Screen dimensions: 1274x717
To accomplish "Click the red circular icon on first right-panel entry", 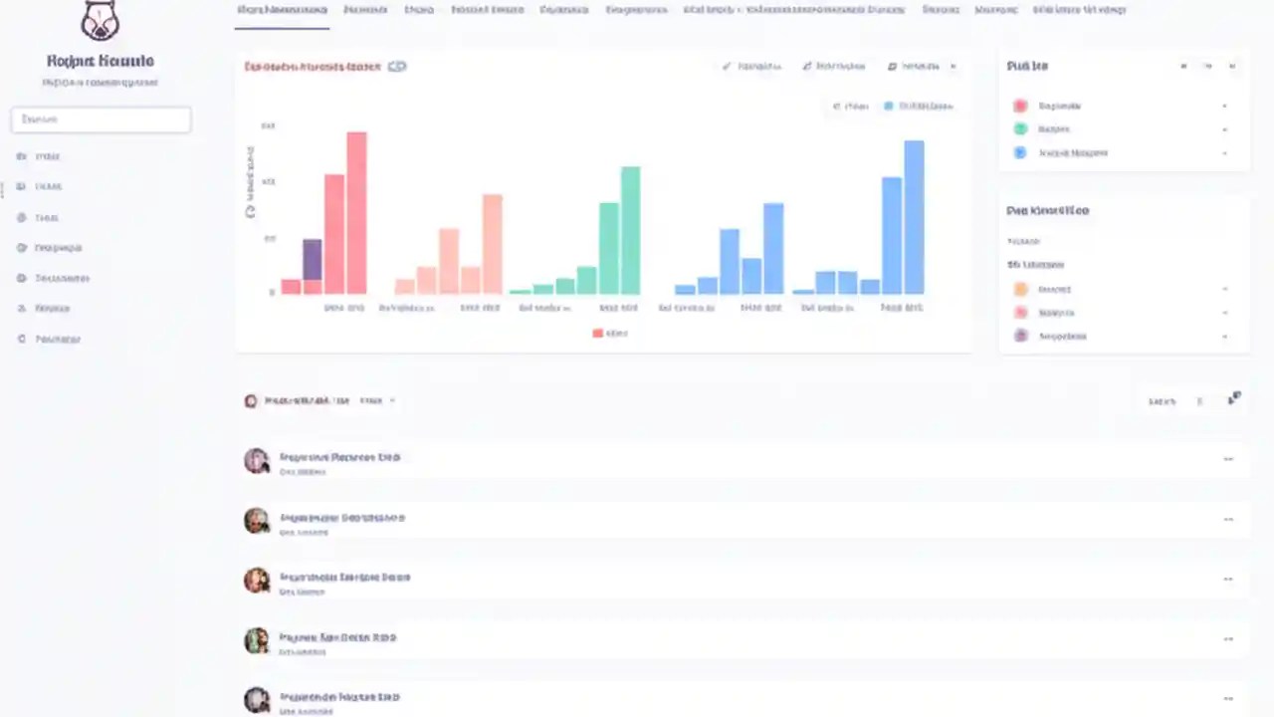I will [x=1020, y=105].
